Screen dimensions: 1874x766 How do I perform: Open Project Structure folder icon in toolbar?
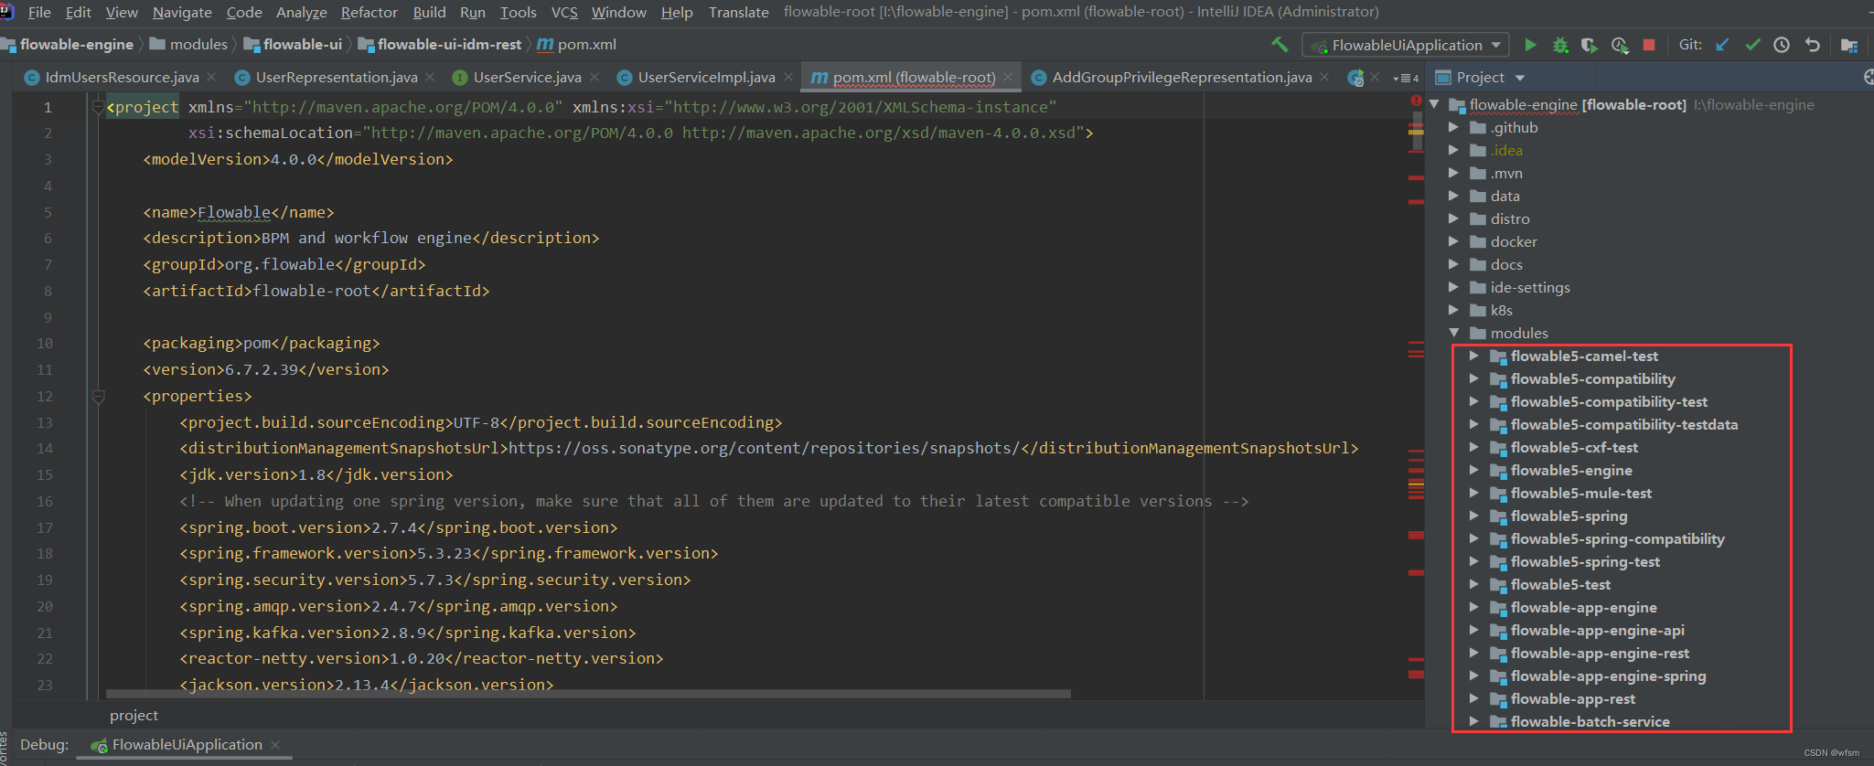[x=1848, y=45]
